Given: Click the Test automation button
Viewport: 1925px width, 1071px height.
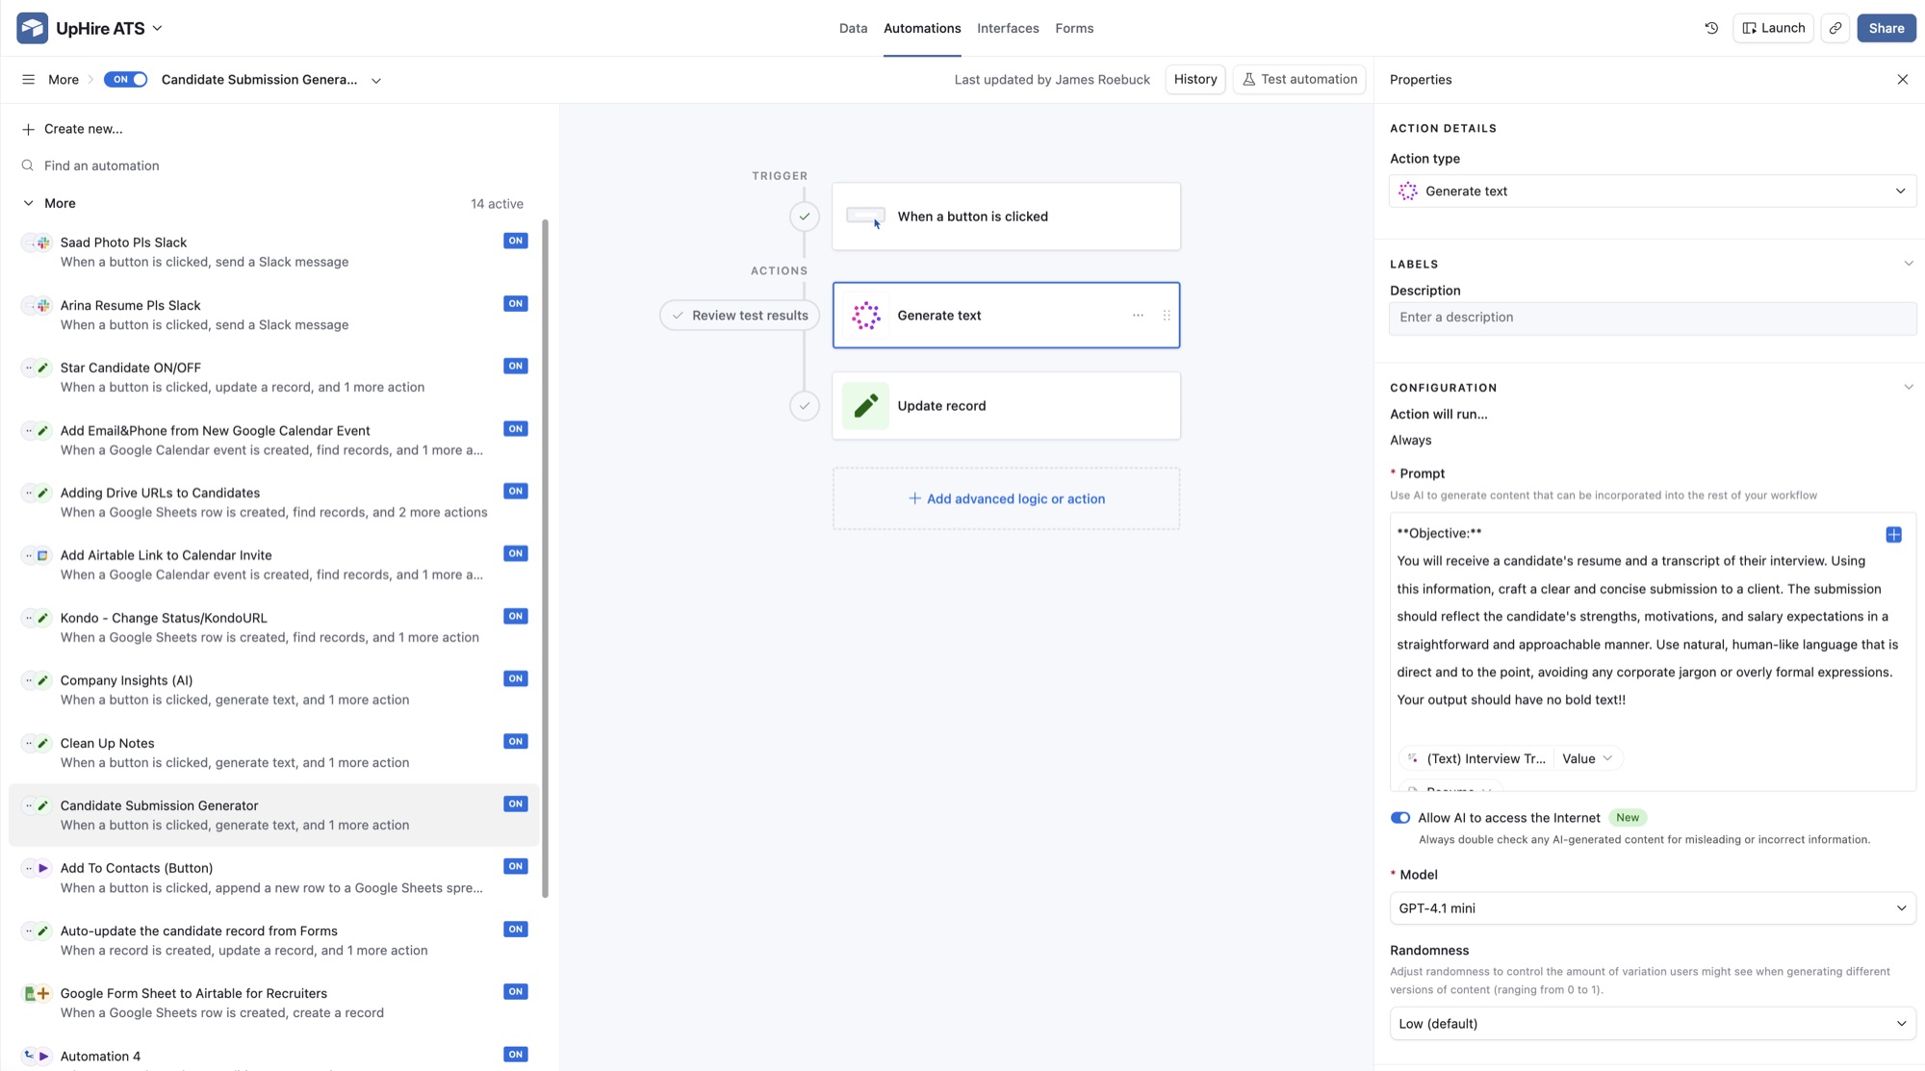Looking at the screenshot, I should (x=1299, y=80).
